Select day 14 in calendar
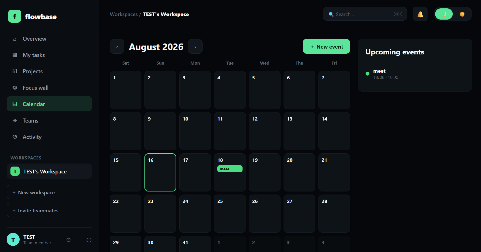This screenshot has width=481, height=252. pyautogui.click(x=334, y=131)
